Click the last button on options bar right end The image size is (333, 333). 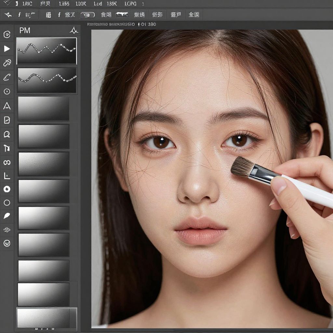click(194, 15)
